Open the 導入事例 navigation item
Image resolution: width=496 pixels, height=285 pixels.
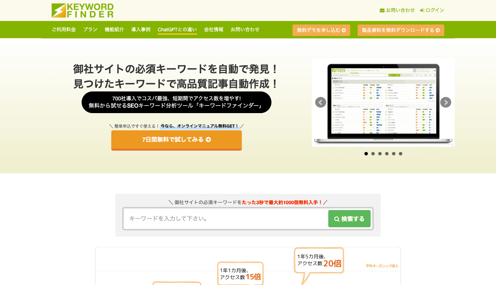[x=140, y=30]
